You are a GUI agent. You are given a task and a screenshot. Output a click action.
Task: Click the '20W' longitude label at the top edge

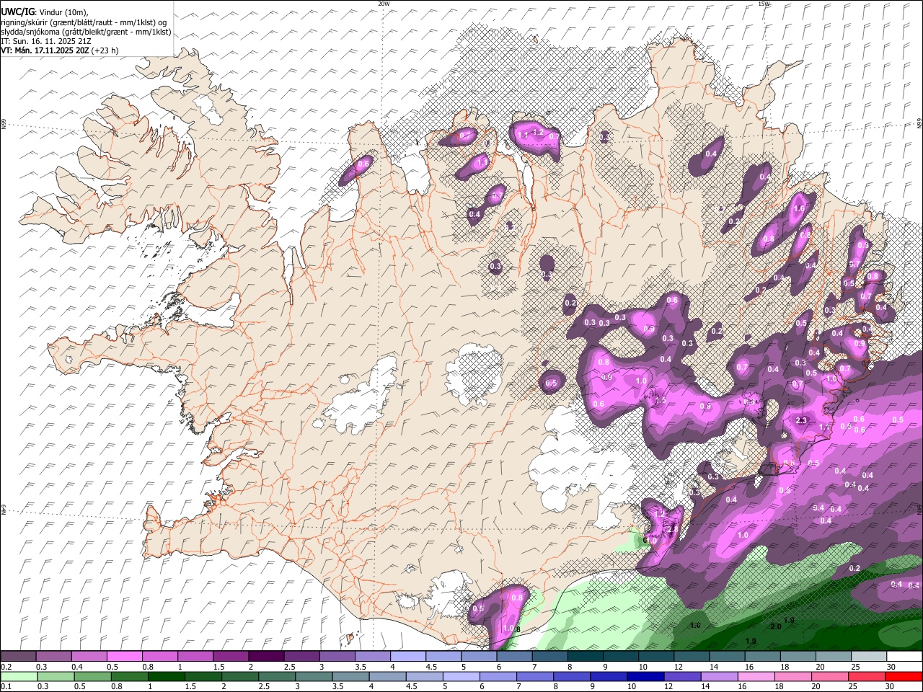point(384,4)
